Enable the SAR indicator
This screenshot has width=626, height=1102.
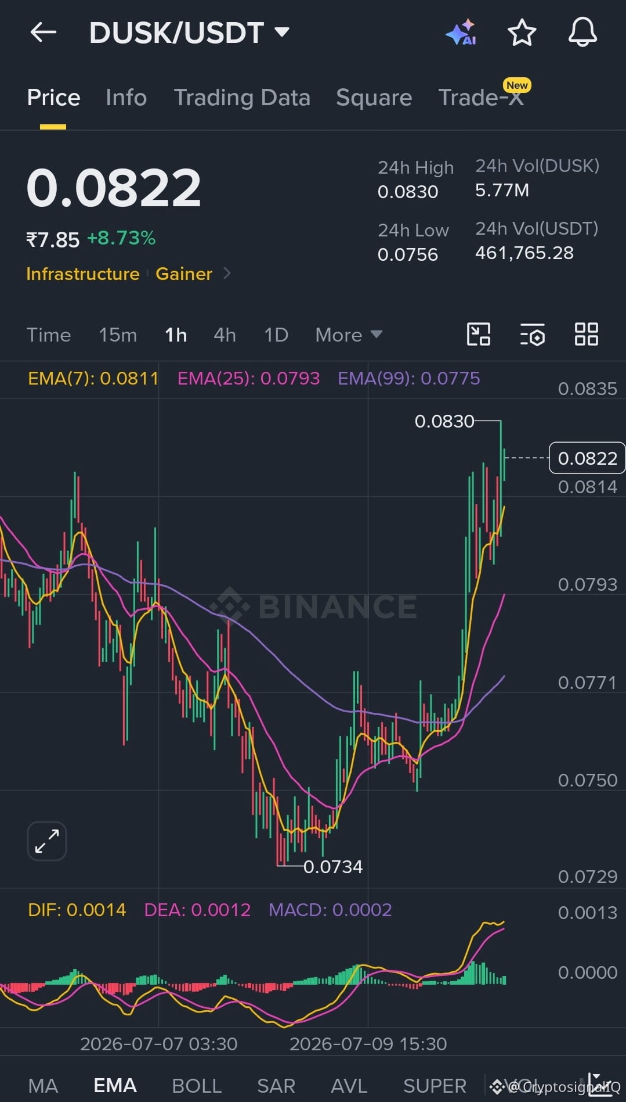click(x=276, y=1085)
